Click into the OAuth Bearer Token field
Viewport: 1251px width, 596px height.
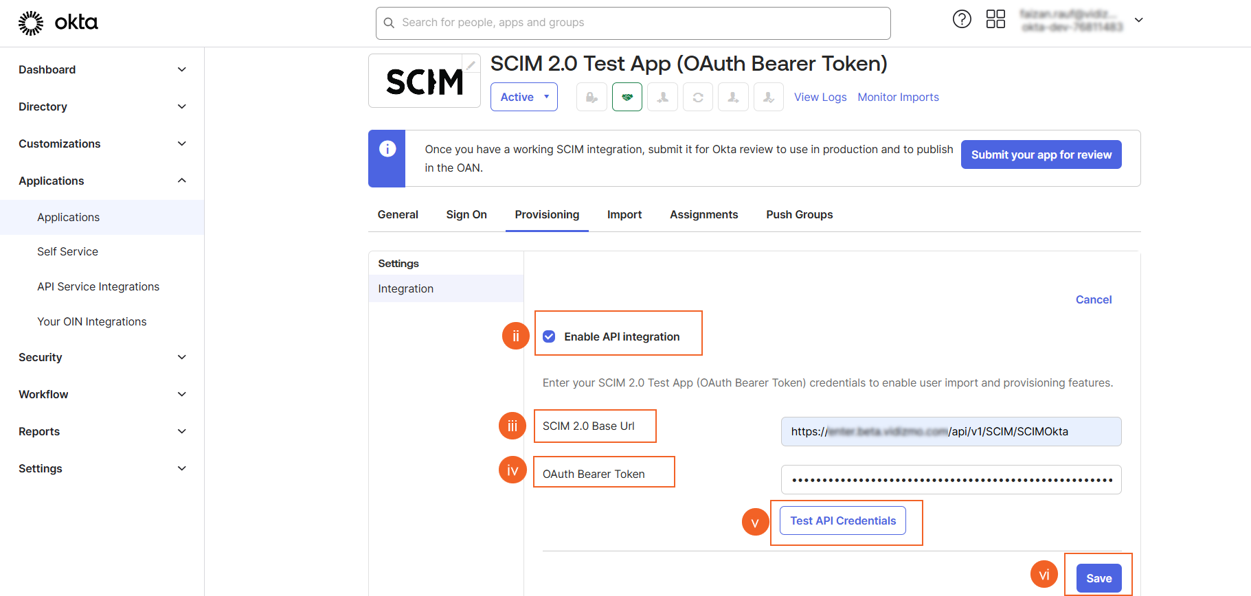(951, 479)
